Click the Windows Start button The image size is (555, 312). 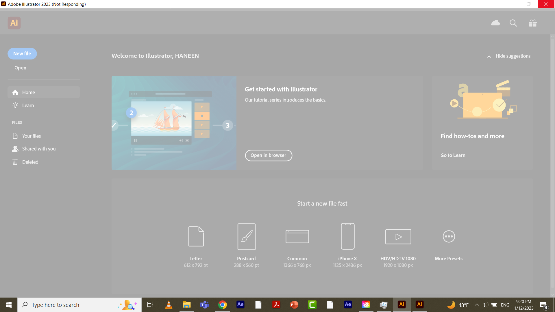tap(9, 305)
